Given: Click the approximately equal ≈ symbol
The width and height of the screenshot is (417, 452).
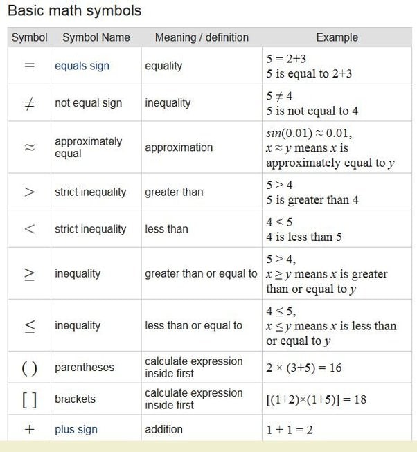Looking at the screenshot, I should pos(29,147).
